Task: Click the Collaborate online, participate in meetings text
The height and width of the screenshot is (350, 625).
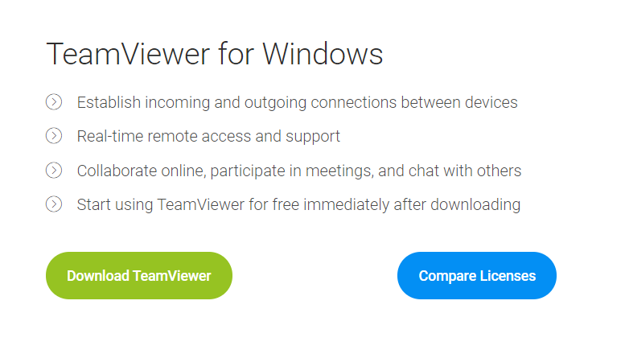Action: click(x=299, y=171)
